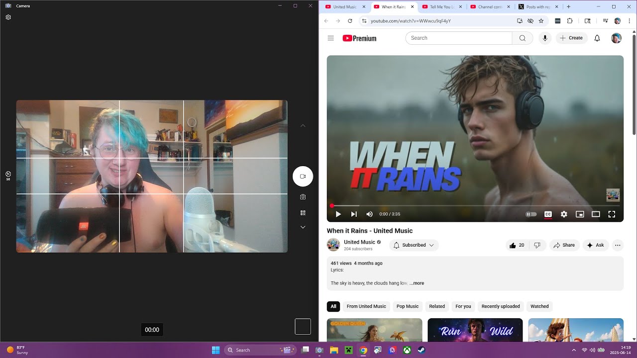Open the Camera roll preview thumbnail

pyautogui.click(x=303, y=327)
